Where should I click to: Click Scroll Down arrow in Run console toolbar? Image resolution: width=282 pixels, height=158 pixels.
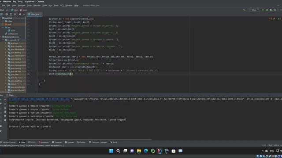coord(5,104)
